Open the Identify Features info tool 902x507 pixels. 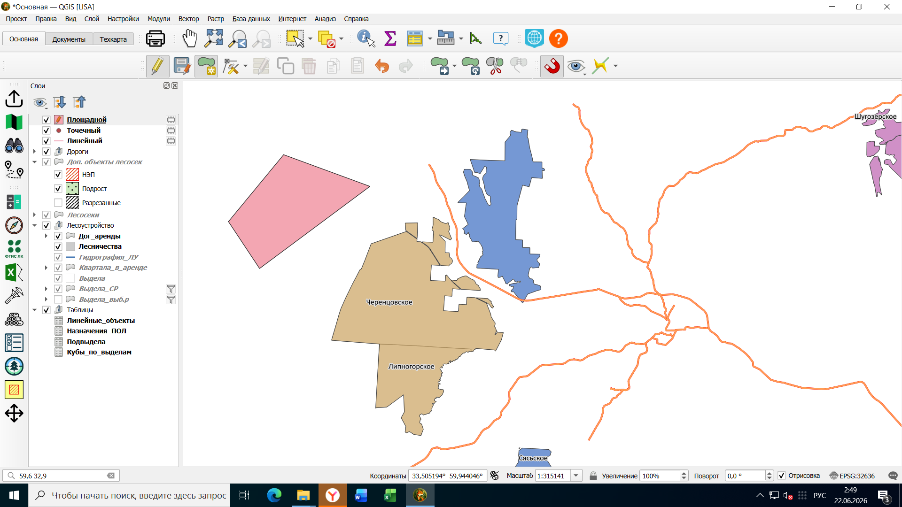[366, 38]
